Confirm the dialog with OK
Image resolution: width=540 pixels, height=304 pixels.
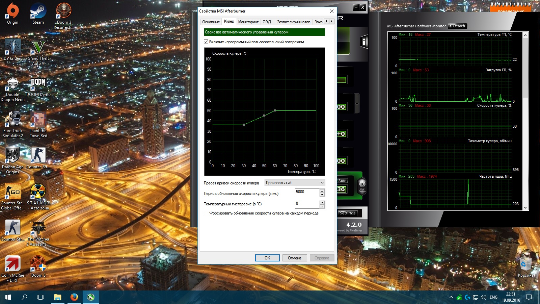point(267,258)
